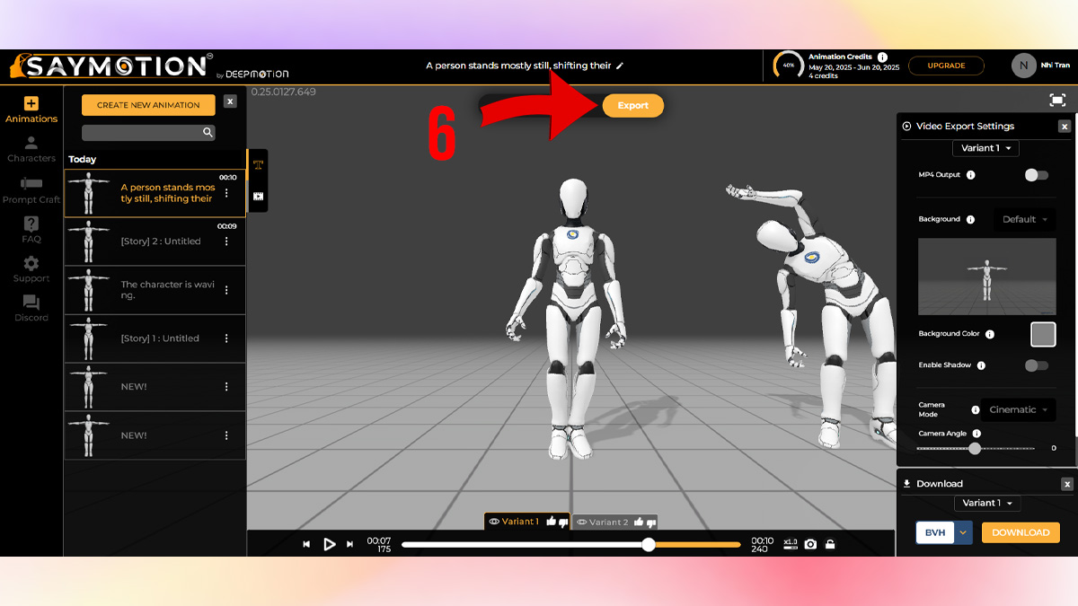
Task: Select the 'A person stands mostly still' animation
Action: (x=155, y=193)
